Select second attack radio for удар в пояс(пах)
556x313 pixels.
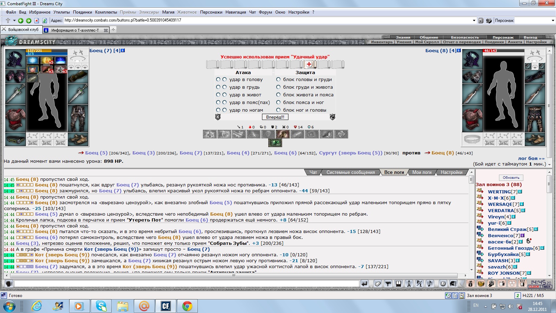click(x=224, y=102)
